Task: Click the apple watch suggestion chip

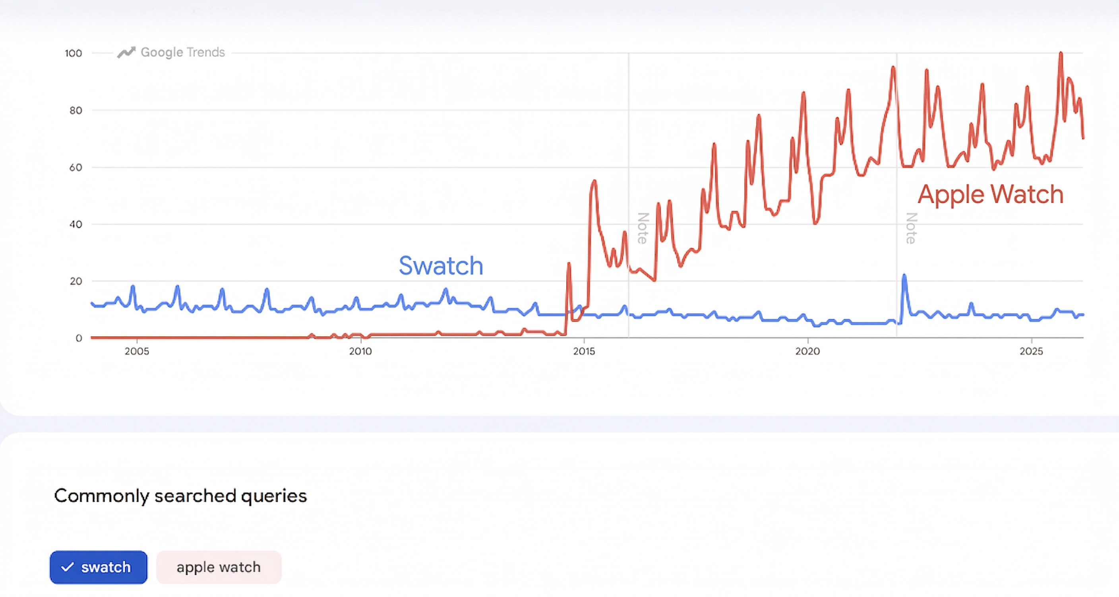Action: (218, 566)
